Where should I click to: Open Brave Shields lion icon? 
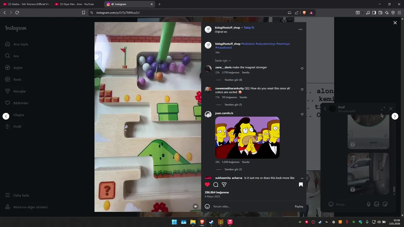coord(304,13)
